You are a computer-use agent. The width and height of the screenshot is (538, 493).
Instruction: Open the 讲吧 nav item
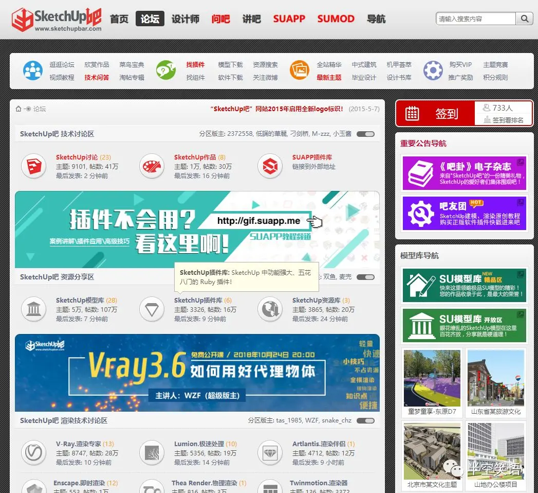[251, 19]
